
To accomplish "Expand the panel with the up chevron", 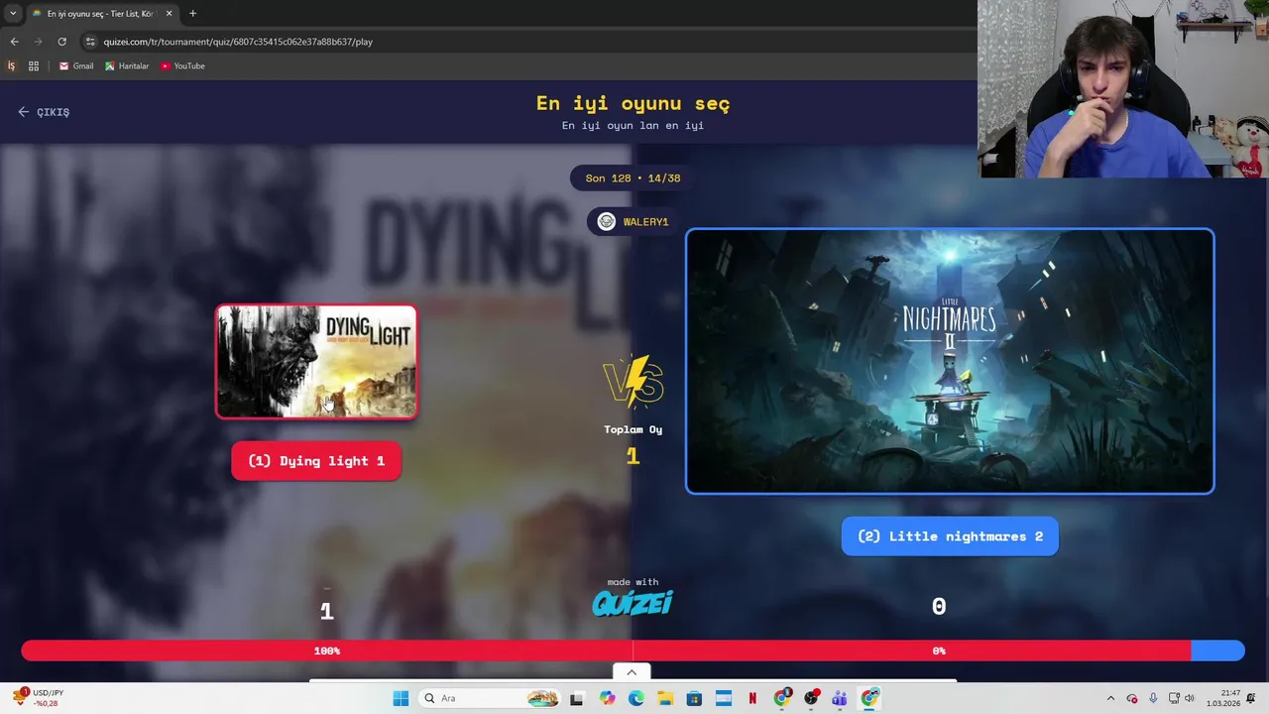I will click(632, 672).
